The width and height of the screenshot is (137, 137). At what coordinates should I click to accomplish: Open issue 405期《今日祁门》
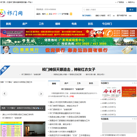[x=109, y=115]
